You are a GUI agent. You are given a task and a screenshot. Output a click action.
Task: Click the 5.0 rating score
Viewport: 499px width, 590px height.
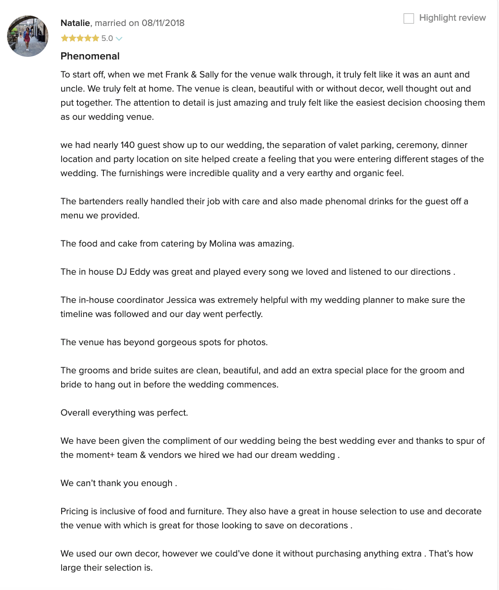[x=107, y=38]
